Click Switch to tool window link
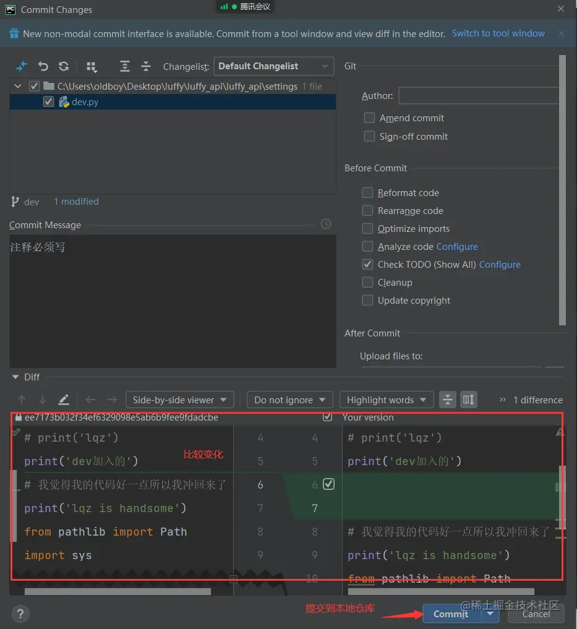The image size is (577, 629). click(498, 33)
